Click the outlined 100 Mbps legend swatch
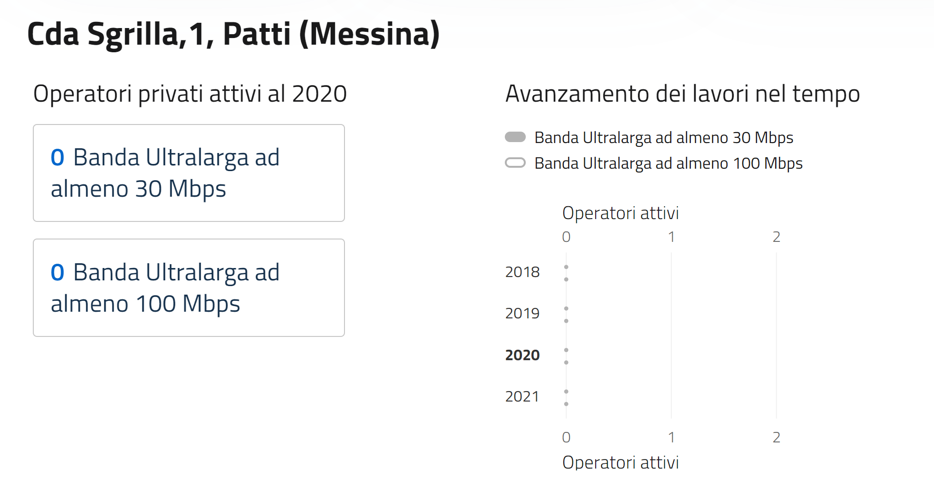 (515, 163)
